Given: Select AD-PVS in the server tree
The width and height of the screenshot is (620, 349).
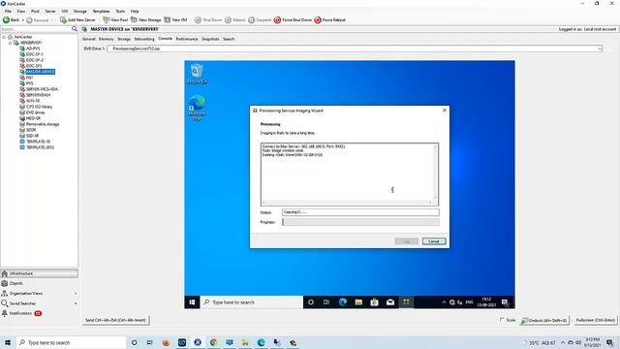Looking at the screenshot, I should pyautogui.click(x=33, y=48).
